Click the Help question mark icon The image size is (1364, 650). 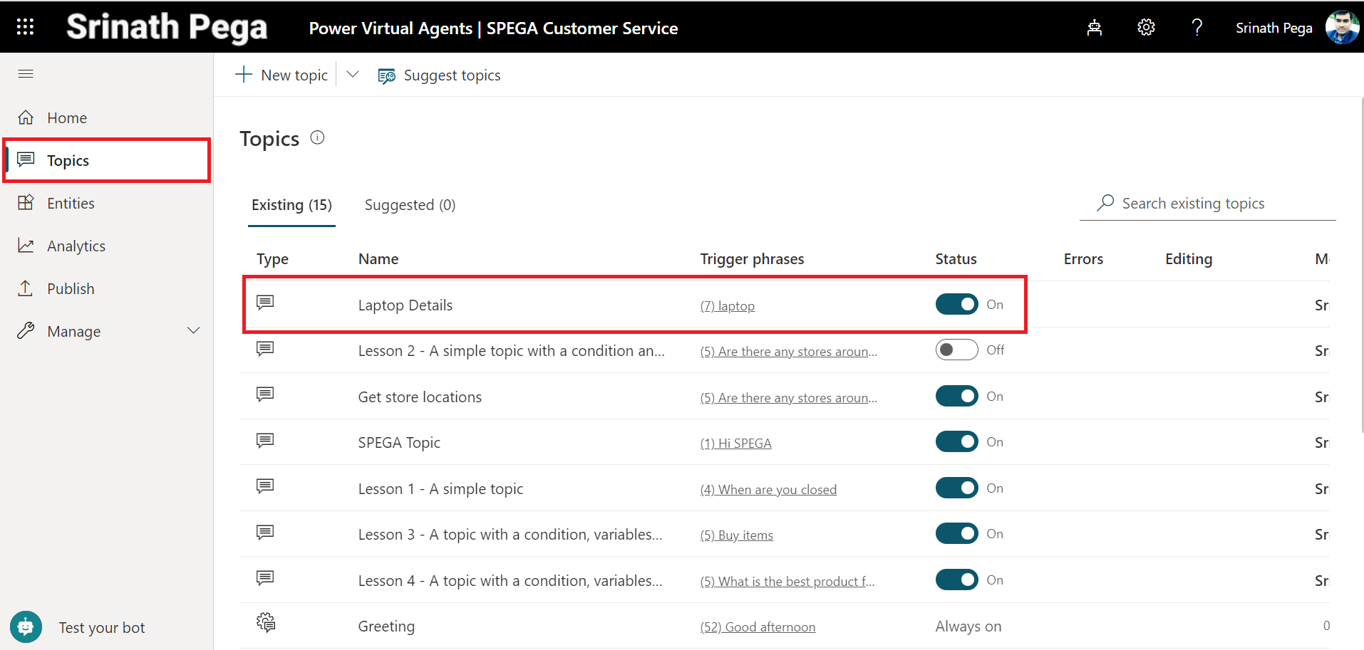pos(1197,28)
